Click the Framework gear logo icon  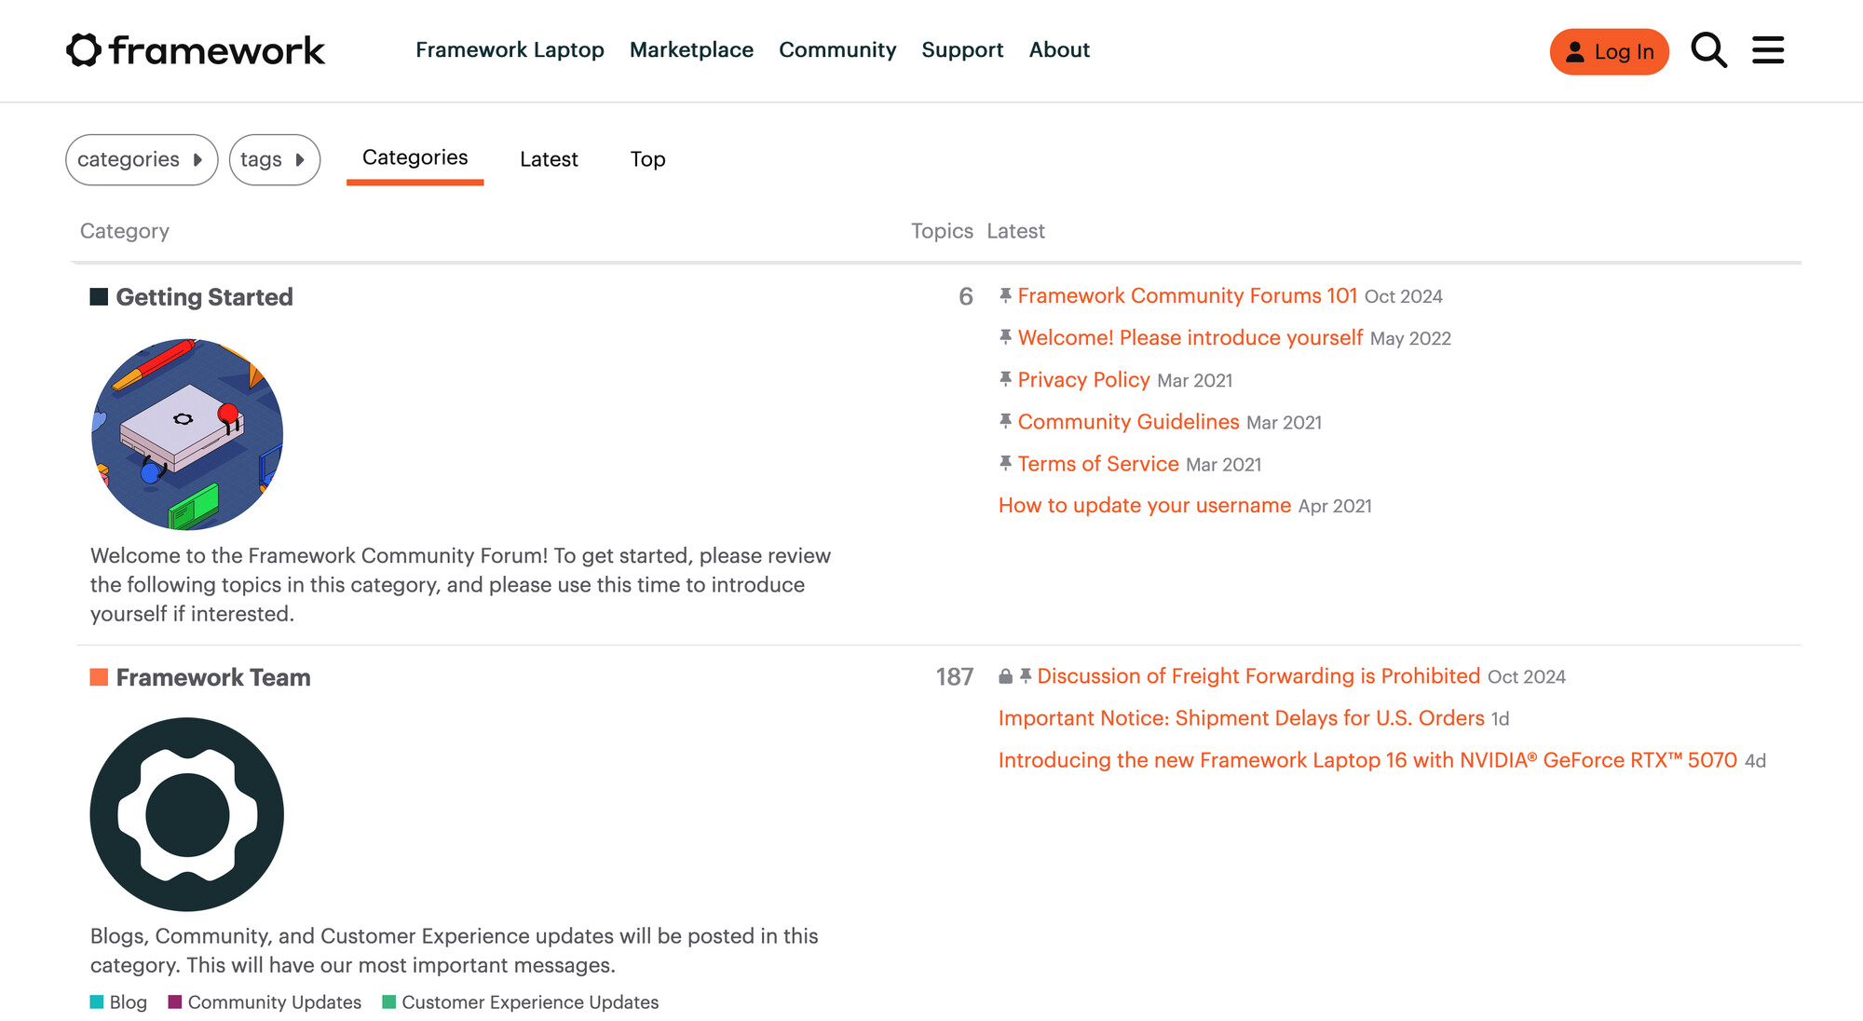click(83, 50)
